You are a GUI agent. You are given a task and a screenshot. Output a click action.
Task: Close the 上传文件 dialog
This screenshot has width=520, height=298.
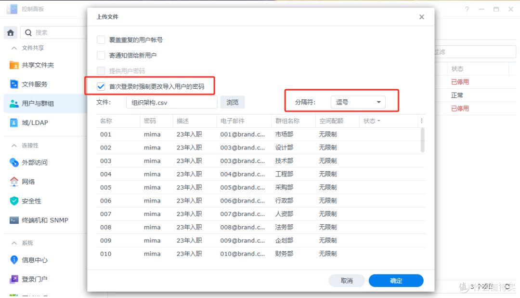click(x=421, y=17)
